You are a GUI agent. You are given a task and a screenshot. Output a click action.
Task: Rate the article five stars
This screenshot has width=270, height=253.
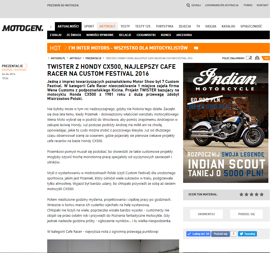coord(262,194)
